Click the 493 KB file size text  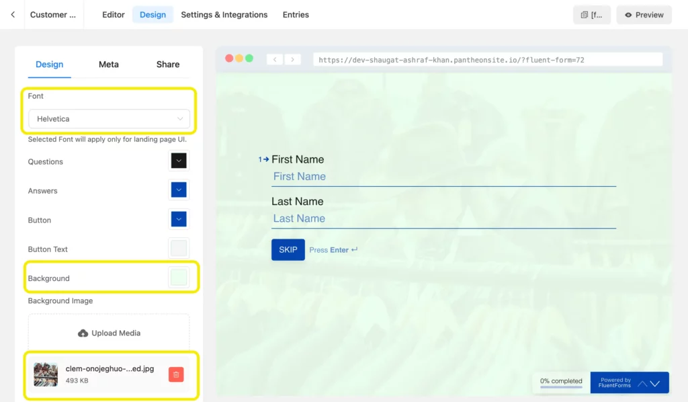coord(77,380)
